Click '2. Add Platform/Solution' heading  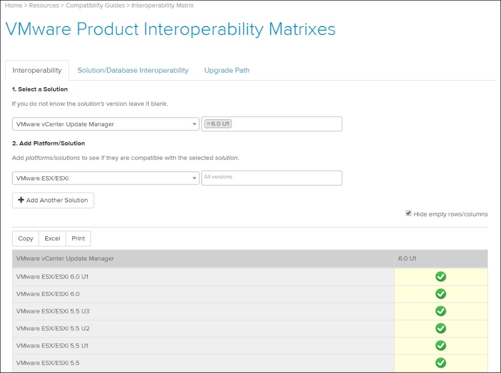coord(49,143)
